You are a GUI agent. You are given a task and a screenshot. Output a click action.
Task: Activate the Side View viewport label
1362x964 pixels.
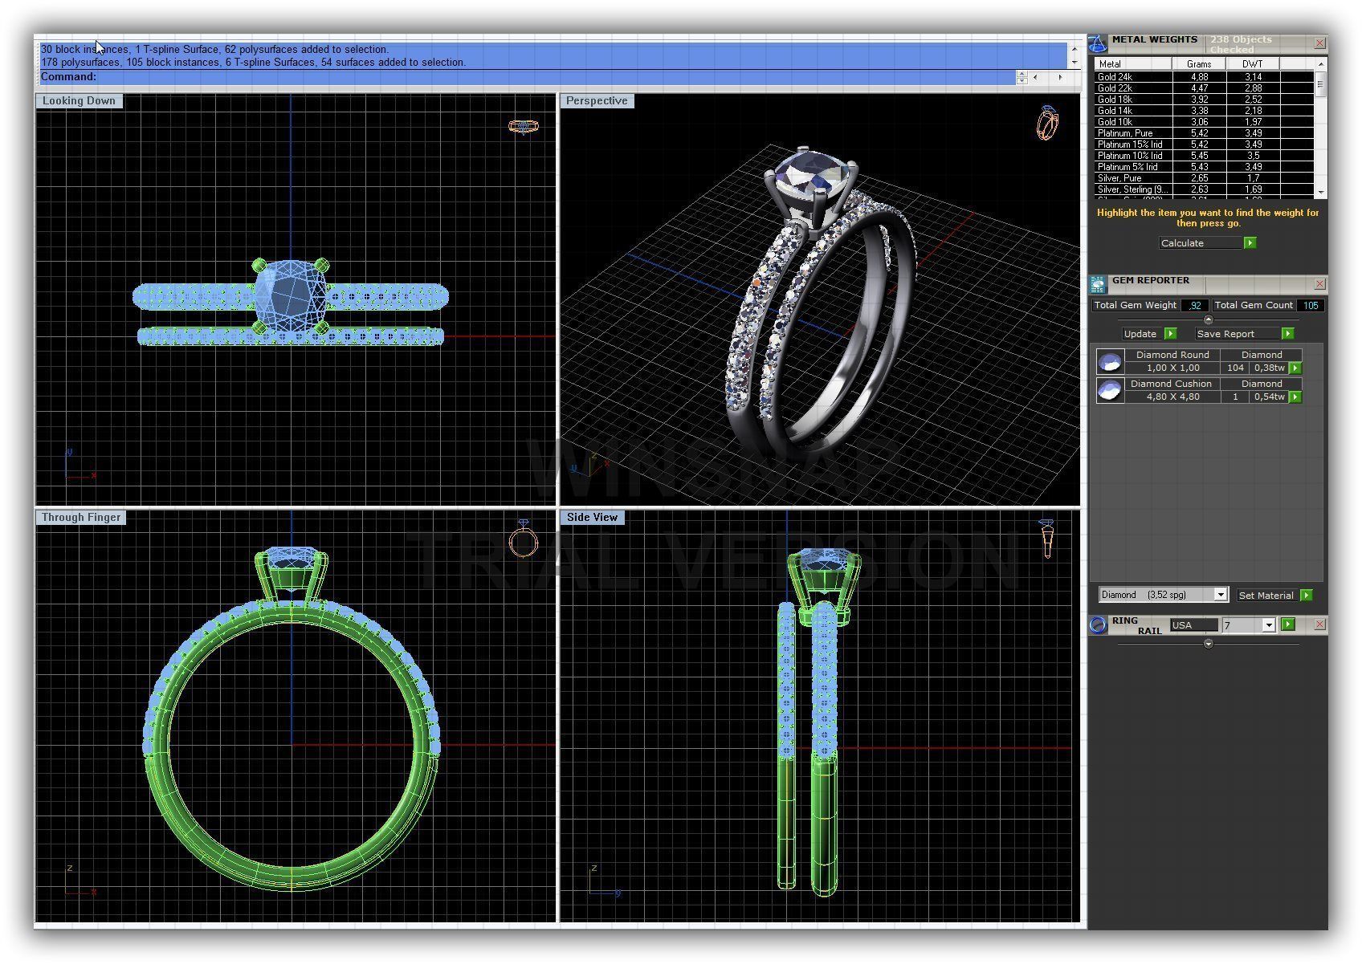pos(592,517)
